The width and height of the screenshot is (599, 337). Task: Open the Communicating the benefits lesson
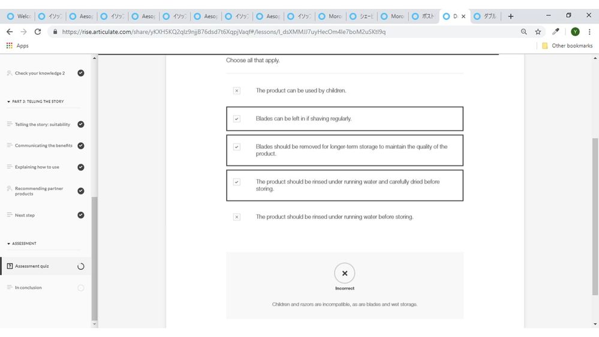44,146
